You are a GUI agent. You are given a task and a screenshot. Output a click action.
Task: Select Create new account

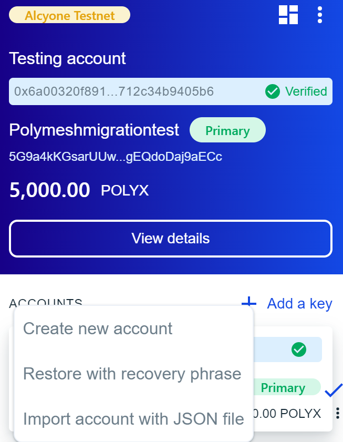pos(98,328)
